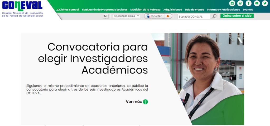Open the Sala de Prensa menu
The height and width of the screenshot is (126, 270).
click(194, 10)
